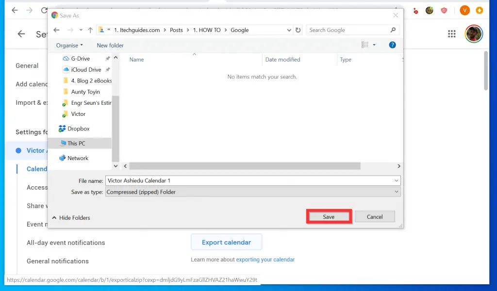Select Dropbox in the navigation pane
Image resolution: width=497 pixels, height=291 pixels.
coord(78,129)
